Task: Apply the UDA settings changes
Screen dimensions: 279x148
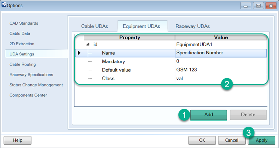Action: pos(261,141)
